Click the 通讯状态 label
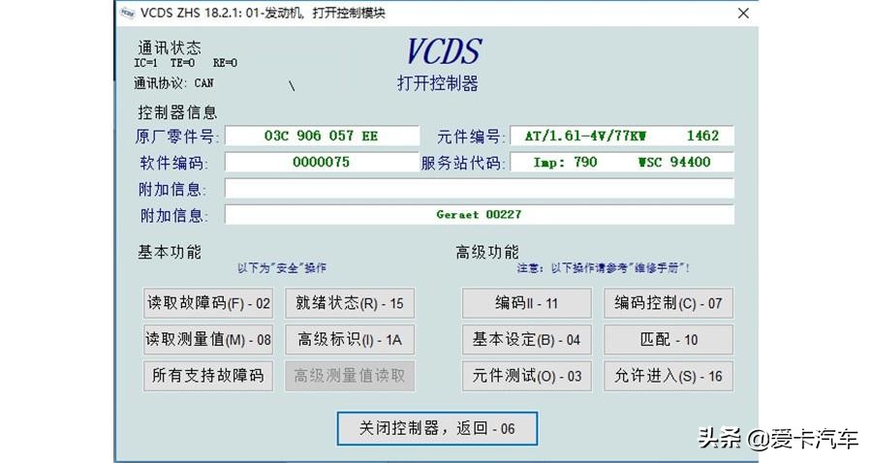872x463 pixels. pyautogui.click(x=170, y=47)
